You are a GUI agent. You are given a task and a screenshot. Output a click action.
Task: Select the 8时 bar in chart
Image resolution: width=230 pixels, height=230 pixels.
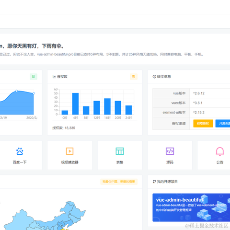(86, 110)
